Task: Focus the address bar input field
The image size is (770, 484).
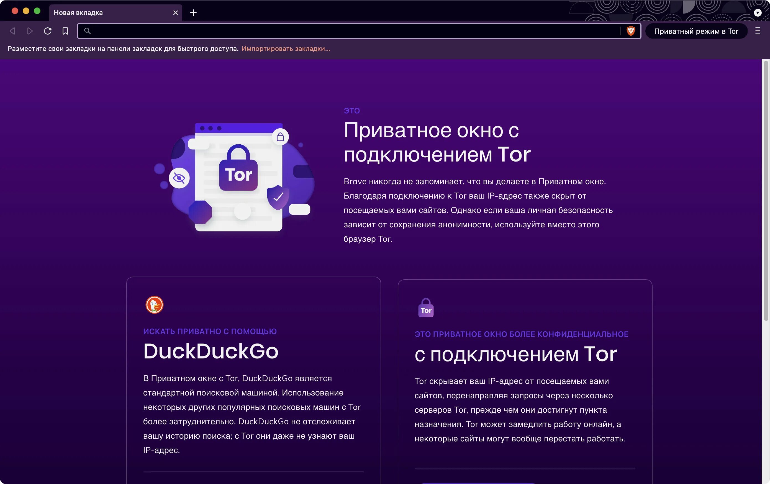Action: (x=352, y=31)
